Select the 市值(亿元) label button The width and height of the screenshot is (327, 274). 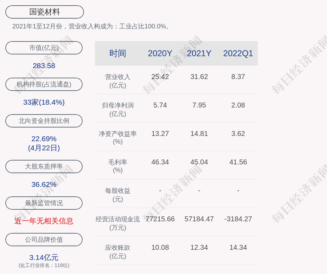point(44,48)
